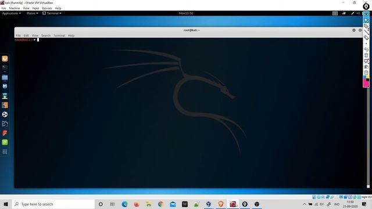Pick the blue color swatch in annotation toolbar
This screenshot has width=372, height=209.
click(364, 77)
